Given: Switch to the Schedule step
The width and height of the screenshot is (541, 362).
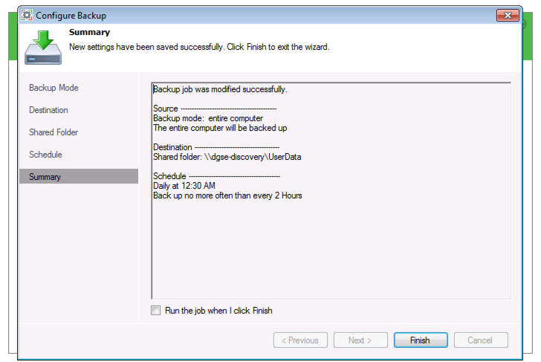Looking at the screenshot, I should click(x=45, y=155).
